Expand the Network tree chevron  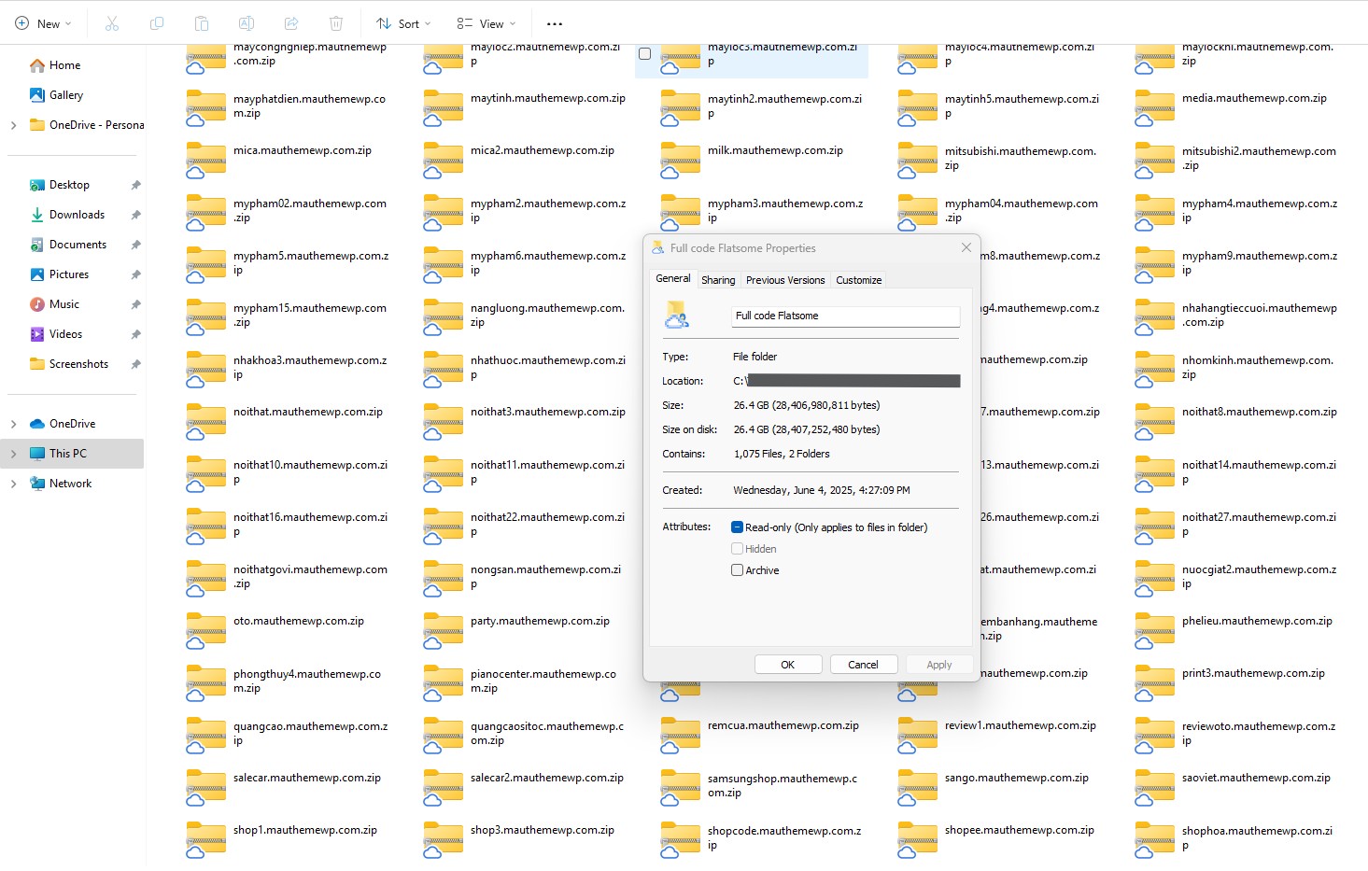point(13,484)
